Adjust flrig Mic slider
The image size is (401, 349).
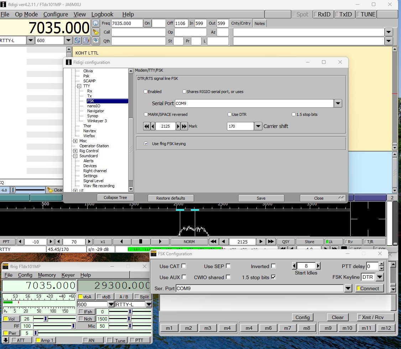coord(130,326)
